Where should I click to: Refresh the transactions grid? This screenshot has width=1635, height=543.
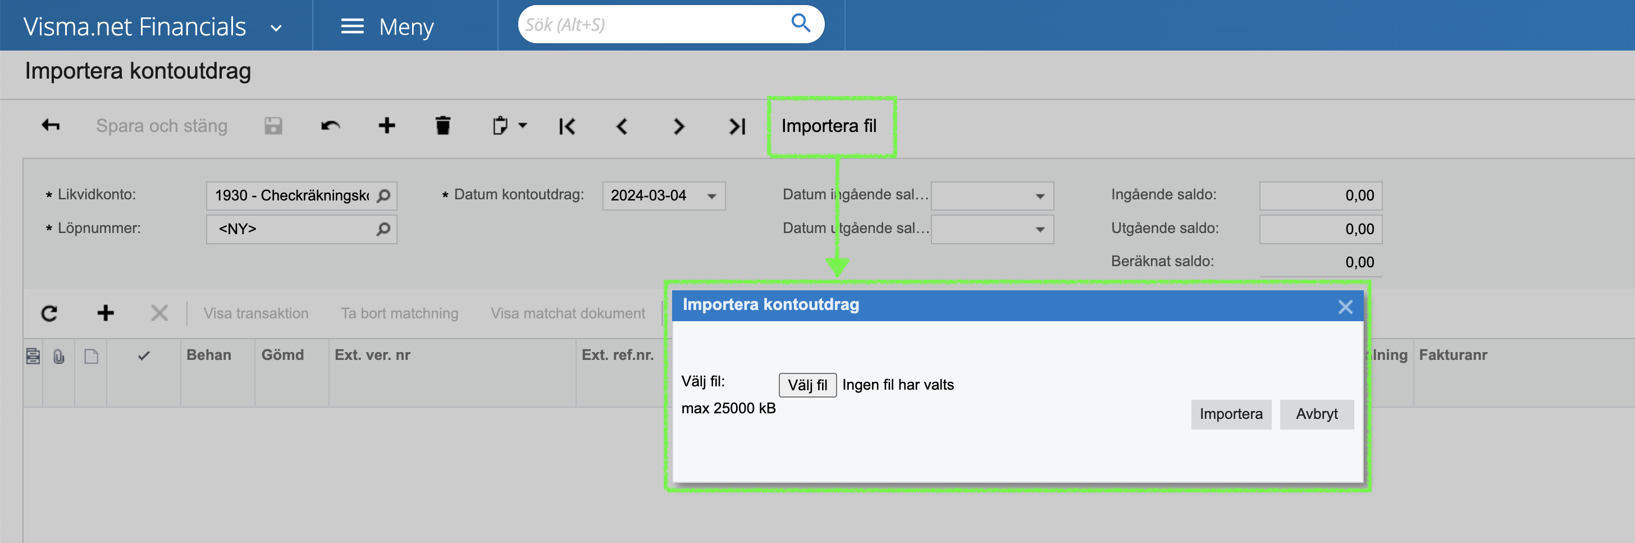(x=49, y=313)
